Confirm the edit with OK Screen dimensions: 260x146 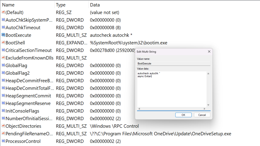tap(184, 115)
